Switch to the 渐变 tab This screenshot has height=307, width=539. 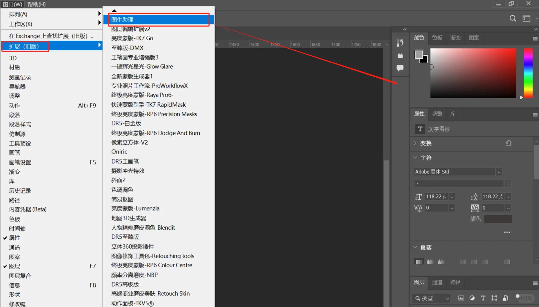455,38
